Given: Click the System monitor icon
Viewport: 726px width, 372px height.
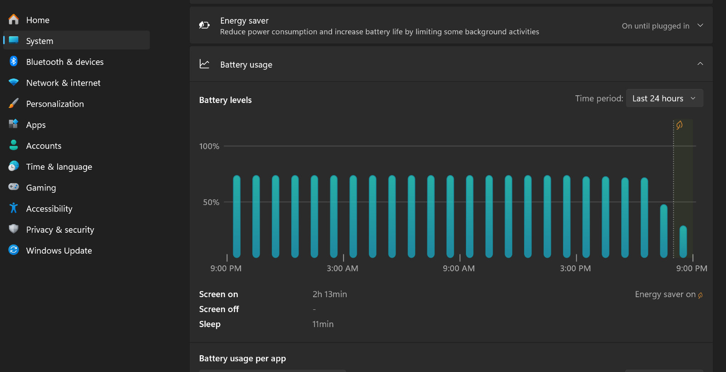Looking at the screenshot, I should 14,40.
